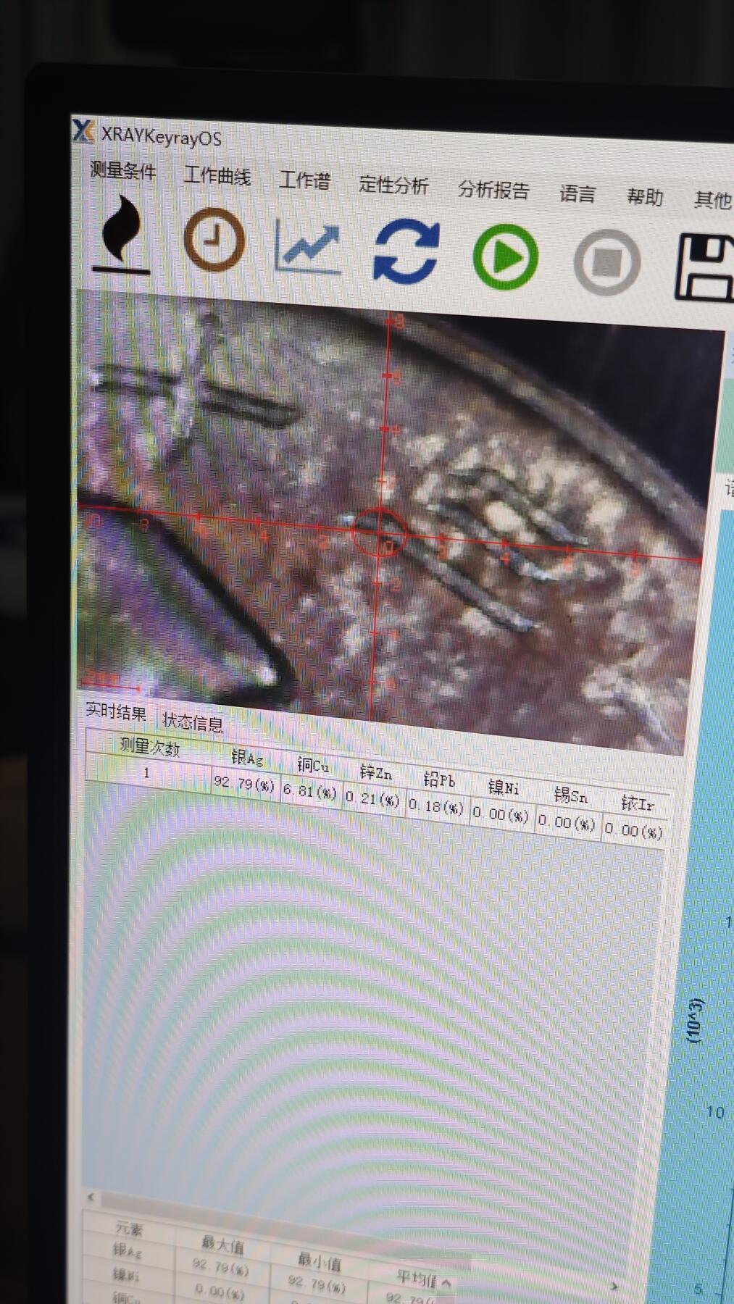This screenshot has width=734, height=1304.
Task: Click the 平均值 column sort arrow
Action: click(x=446, y=1282)
